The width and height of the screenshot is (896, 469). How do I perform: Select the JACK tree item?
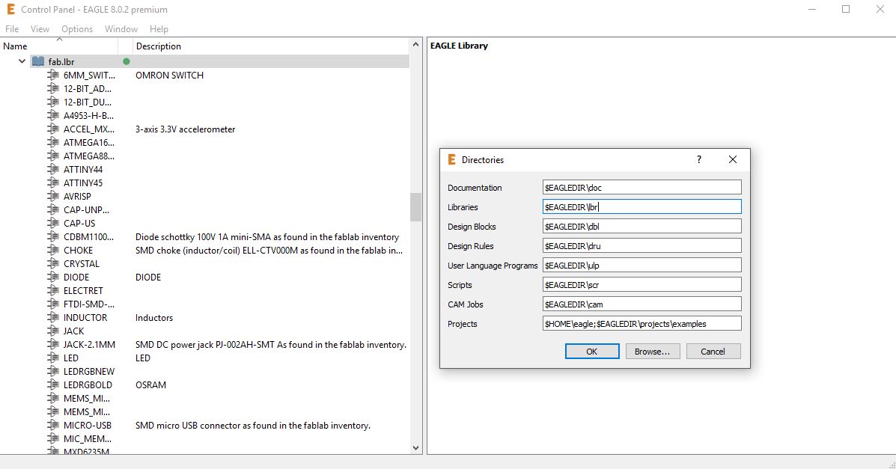(x=73, y=331)
